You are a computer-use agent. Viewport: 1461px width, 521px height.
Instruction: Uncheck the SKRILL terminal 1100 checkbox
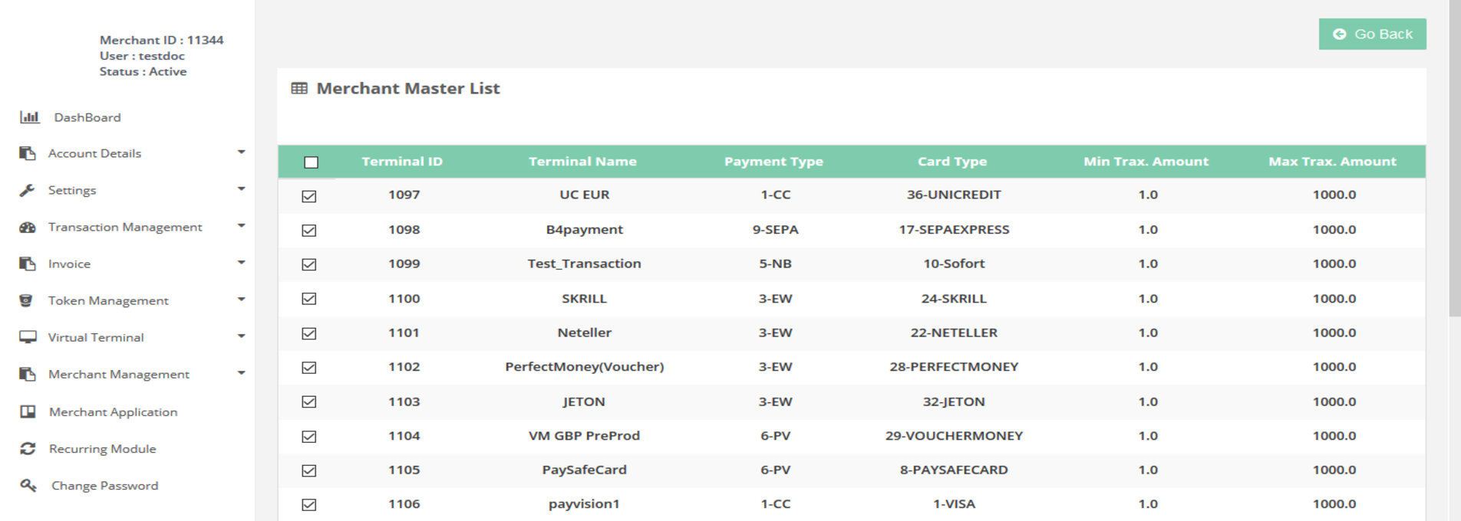point(309,299)
